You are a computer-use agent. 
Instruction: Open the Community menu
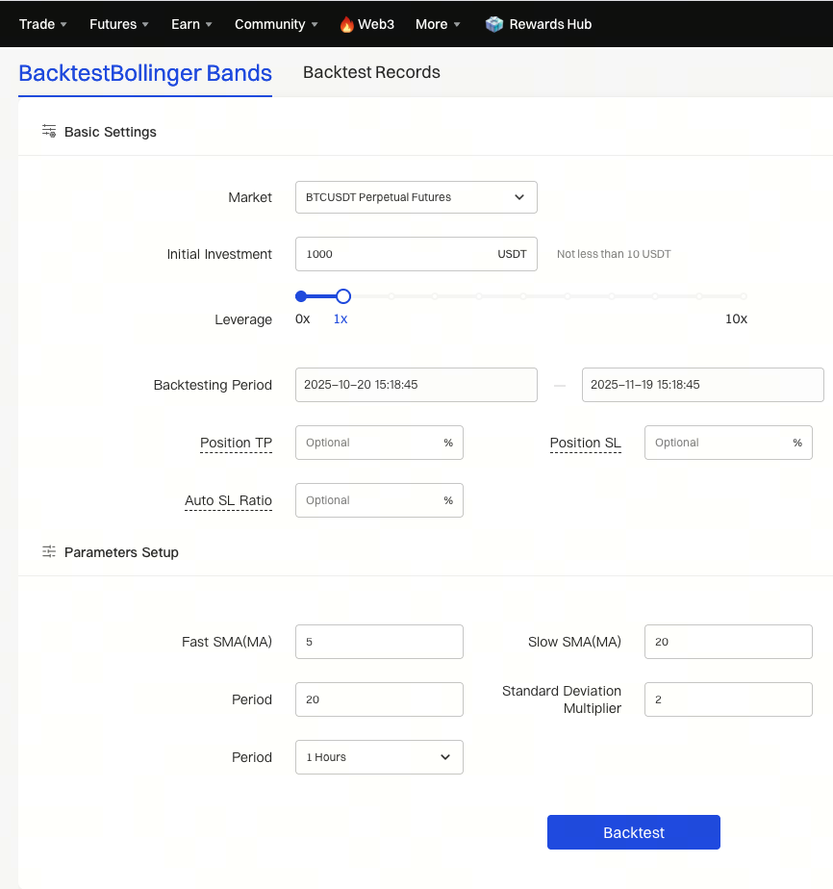[276, 24]
